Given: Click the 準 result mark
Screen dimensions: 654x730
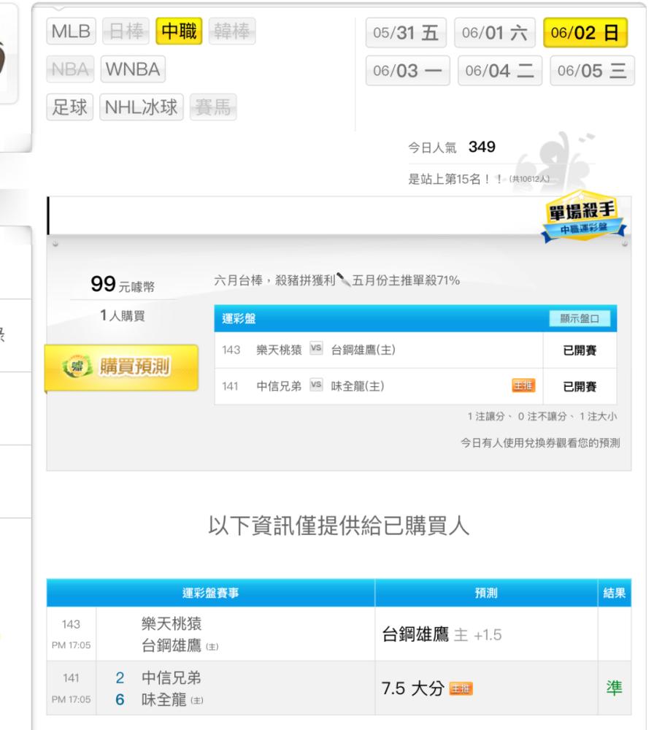Looking at the screenshot, I should coord(615,688).
